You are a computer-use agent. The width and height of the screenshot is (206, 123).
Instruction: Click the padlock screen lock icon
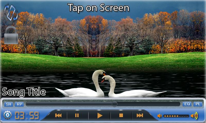[11, 35]
